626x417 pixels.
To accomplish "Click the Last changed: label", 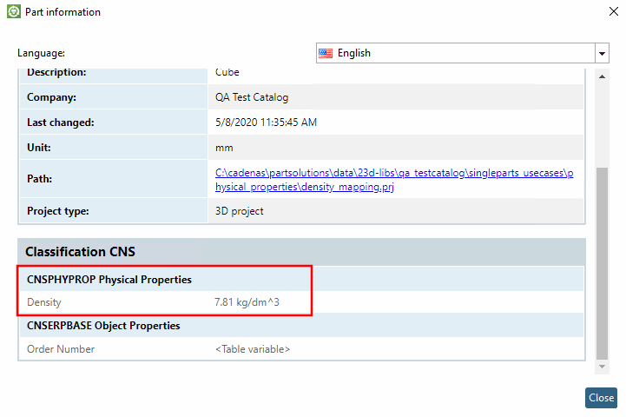I will (x=60, y=122).
